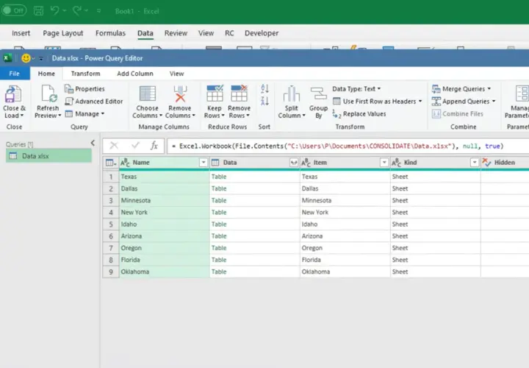
Task: Click the Split Column icon
Action: coord(292,94)
